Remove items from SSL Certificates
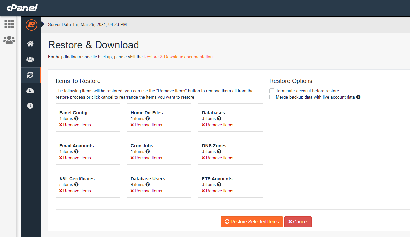 (75, 191)
